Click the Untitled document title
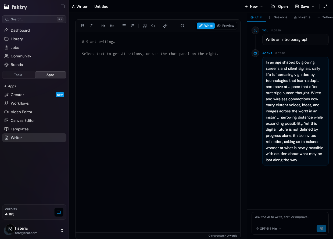The height and width of the screenshot is (239, 333). click(x=101, y=6)
